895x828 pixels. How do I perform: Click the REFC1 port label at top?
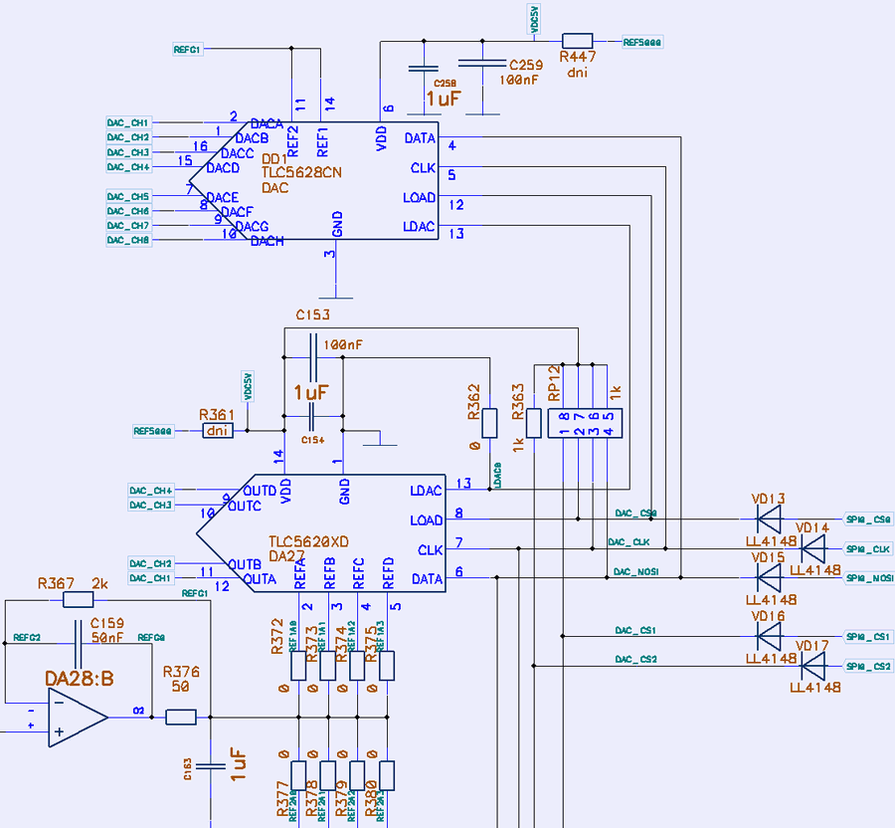pyautogui.click(x=187, y=49)
